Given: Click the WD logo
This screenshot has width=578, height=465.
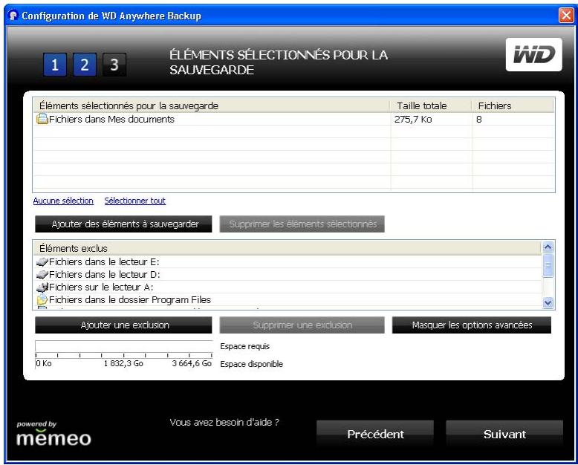Looking at the screenshot, I should (533, 54).
